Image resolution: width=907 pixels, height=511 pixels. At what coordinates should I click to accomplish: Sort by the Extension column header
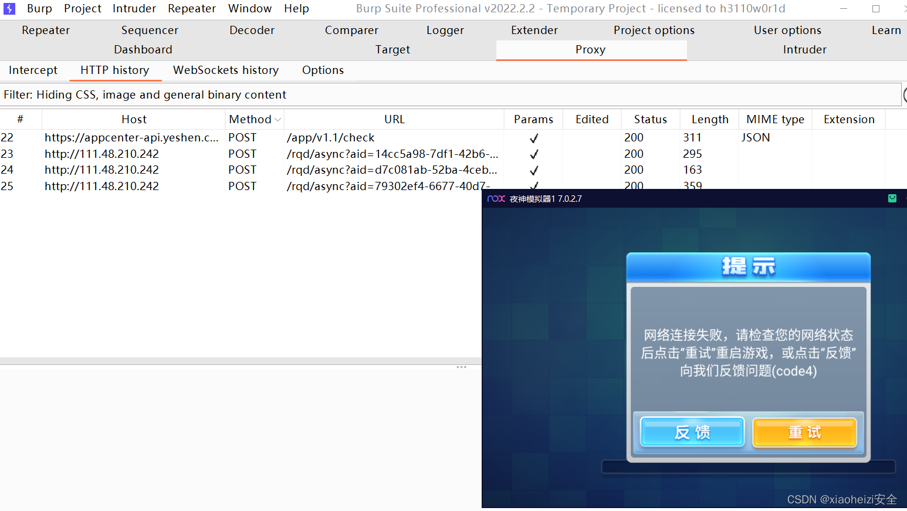coord(849,120)
